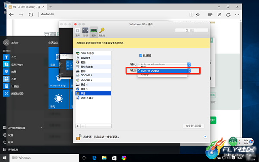Open the Edge share icon
Image resolution: width=259 pixels, height=162 pixels.
click(228, 15)
